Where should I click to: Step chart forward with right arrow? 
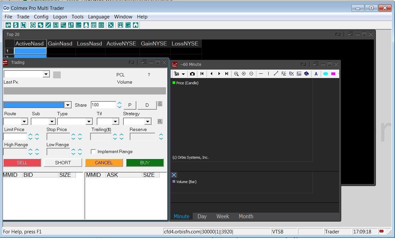pyautogui.click(x=219, y=74)
